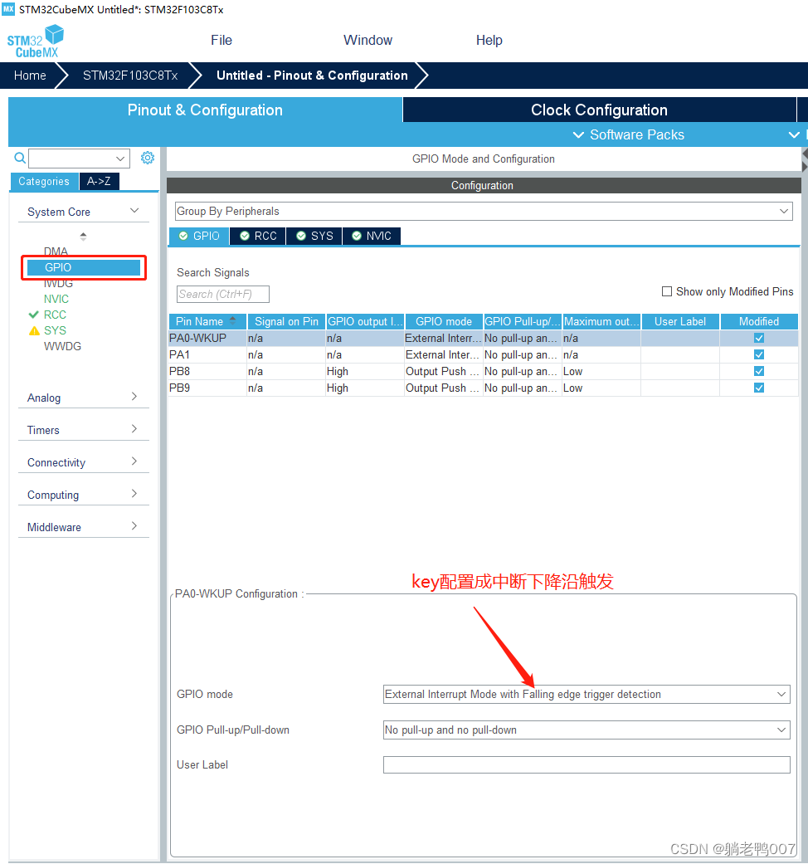Open the GPIO Pull-up/Pull-down dropdown
The width and height of the screenshot is (808, 864).
coord(587,730)
